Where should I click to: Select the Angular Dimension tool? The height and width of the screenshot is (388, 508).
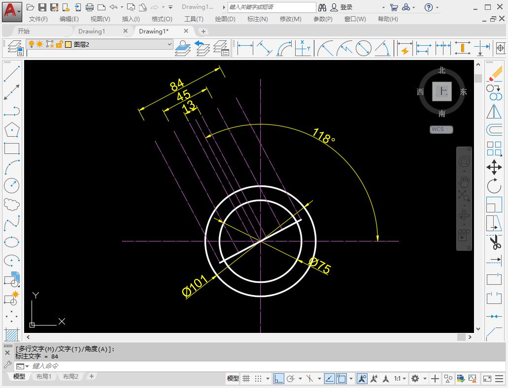383,48
